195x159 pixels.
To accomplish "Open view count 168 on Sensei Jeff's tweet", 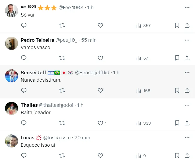I will pos(143,91).
